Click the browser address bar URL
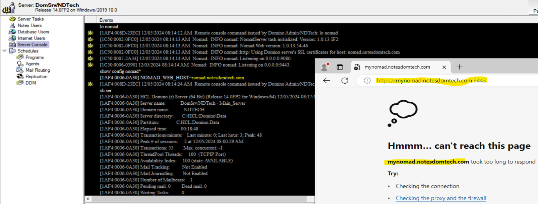Screen dimensions: 538x204 (431, 80)
